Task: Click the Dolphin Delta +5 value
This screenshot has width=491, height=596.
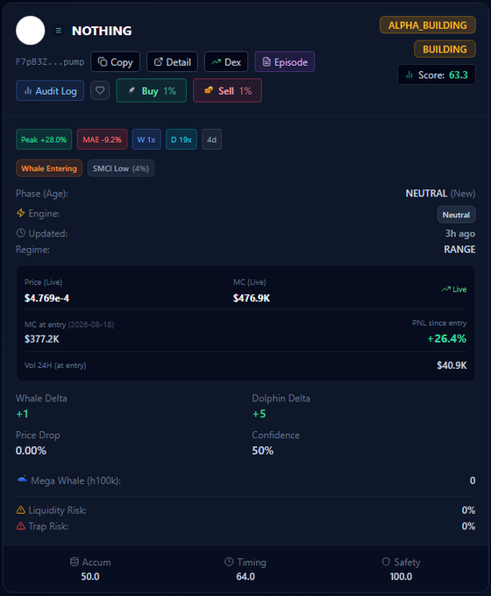Action: coord(259,414)
